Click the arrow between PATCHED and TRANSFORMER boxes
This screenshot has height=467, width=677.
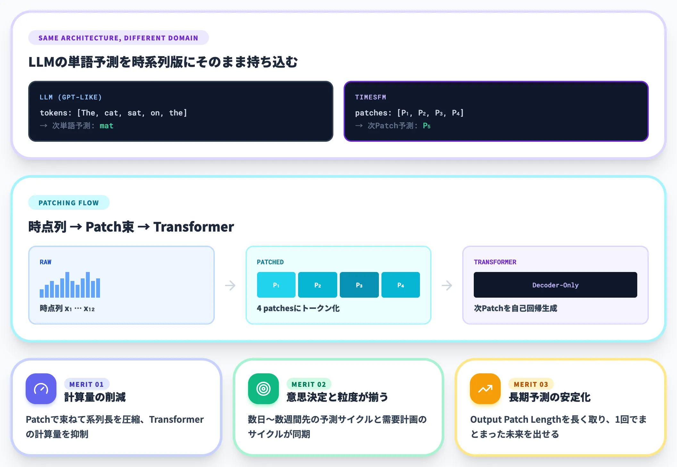(x=447, y=285)
